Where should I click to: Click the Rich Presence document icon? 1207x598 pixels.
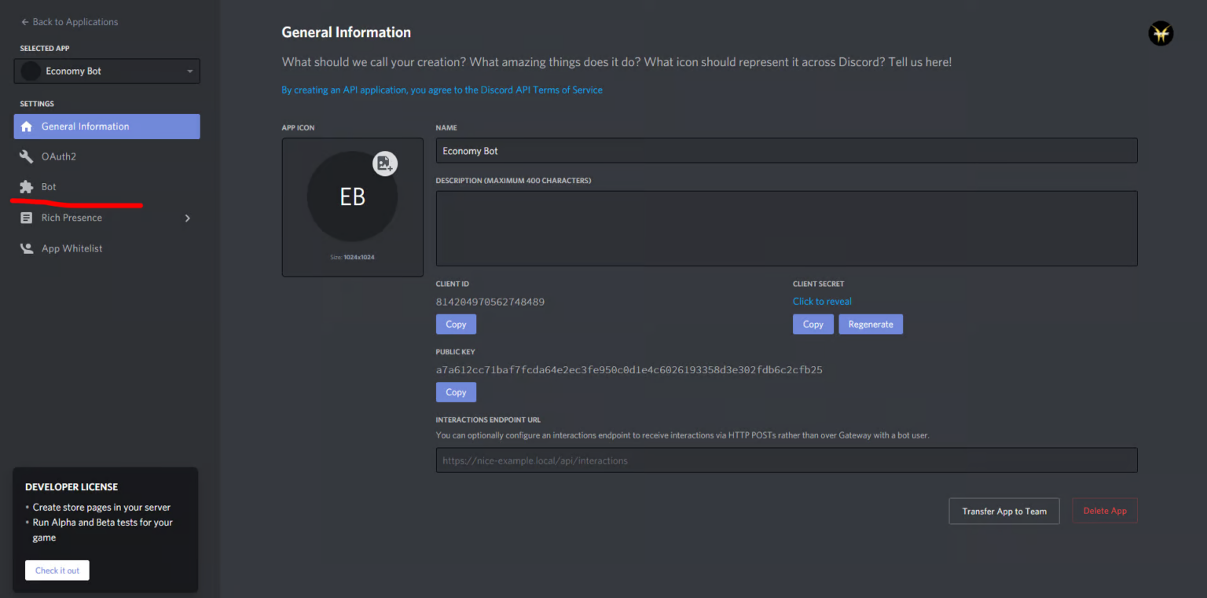[x=27, y=218]
